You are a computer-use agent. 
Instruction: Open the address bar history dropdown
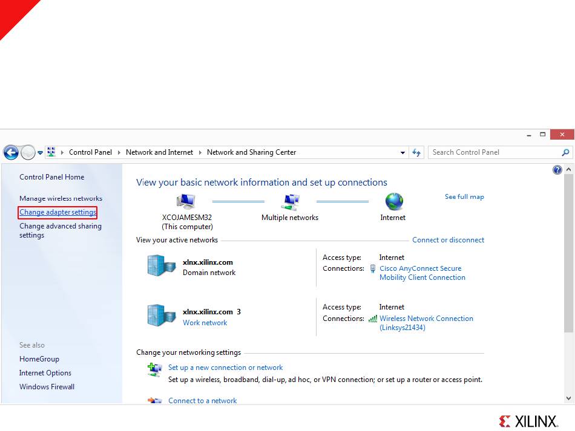coord(402,153)
